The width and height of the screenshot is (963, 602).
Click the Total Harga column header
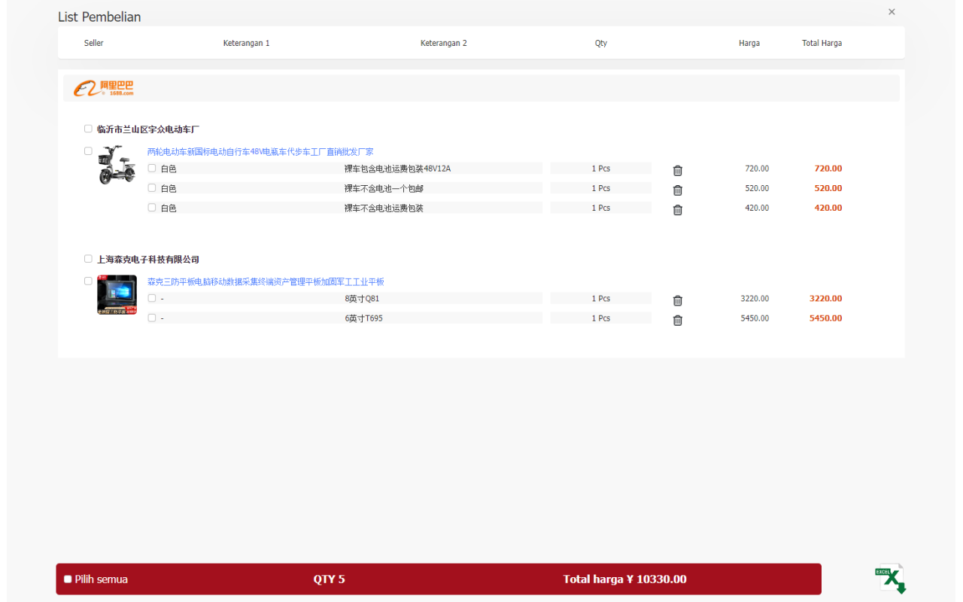click(822, 43)
